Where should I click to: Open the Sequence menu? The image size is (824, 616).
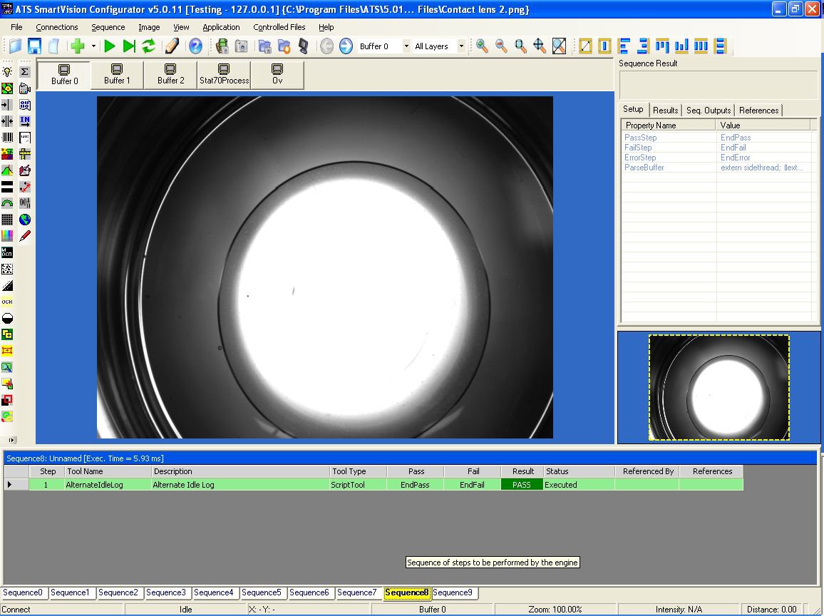coord(108,27)
